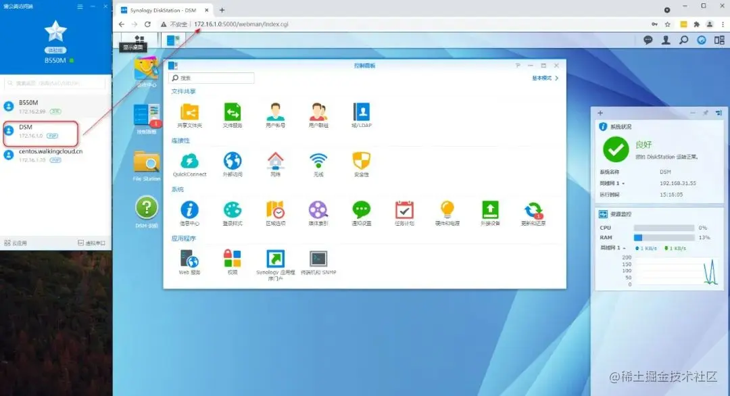Open File Station desktop shortcut
The image size is (730, 396).
click(x=146, y=162)
